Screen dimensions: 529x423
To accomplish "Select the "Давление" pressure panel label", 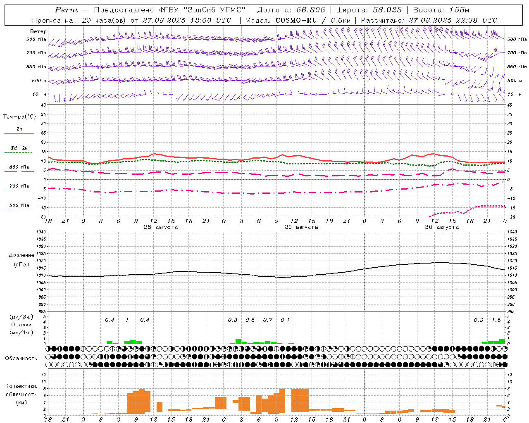I will point(21,255).
